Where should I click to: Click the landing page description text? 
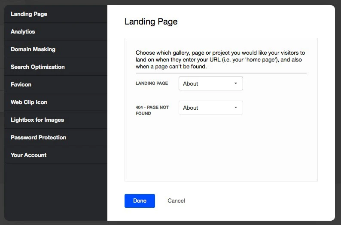point(220,60)
